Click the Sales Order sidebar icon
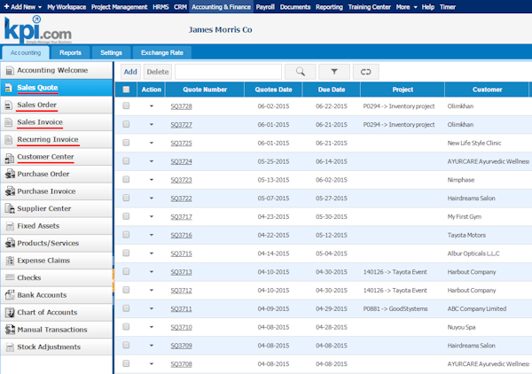This screenshot has height=374, width=532. 9,105
